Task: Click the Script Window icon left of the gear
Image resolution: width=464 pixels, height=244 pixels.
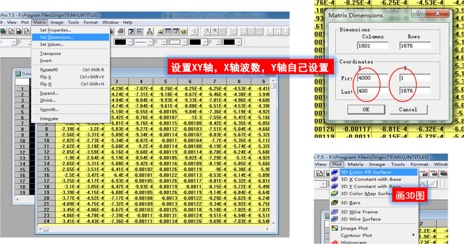Action: coord(176,31)
